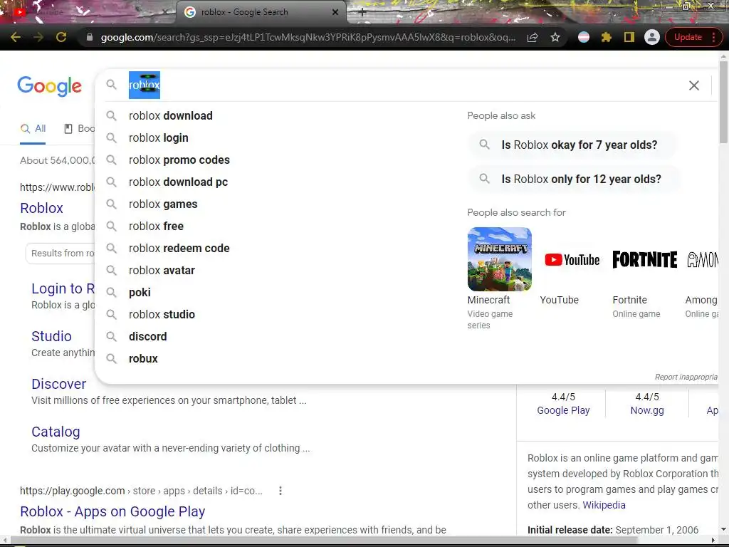Viewport: 729px width, 547px height.
Task: Switch to the YouTube tab
Action: tap(88, 12)
